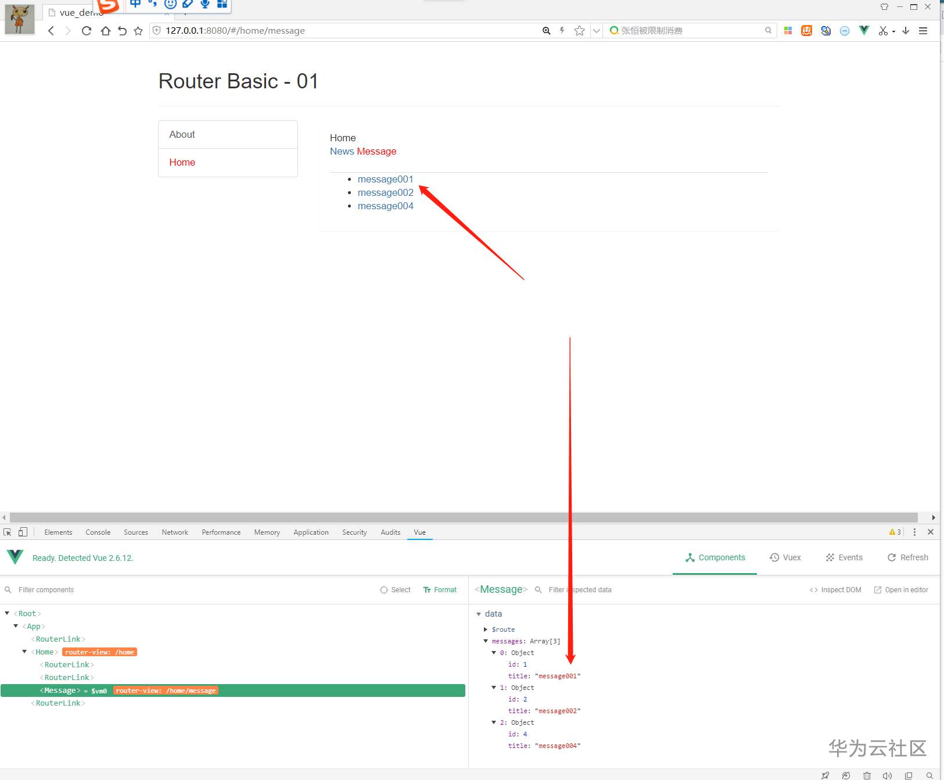The image size is (944, 780).
Task: Click the undo/restore arrow in the browser toolbar
Action: pyautogui.click(x=122, y=31)
